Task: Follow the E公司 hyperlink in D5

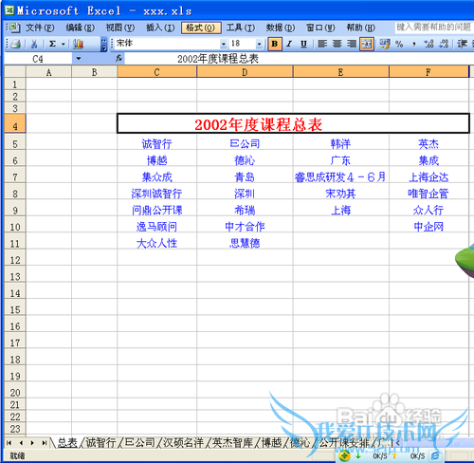Action: pos(245,144)
